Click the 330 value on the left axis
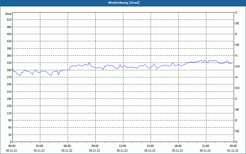Screen dimensions: 246x154 click(x=9, y=63)
